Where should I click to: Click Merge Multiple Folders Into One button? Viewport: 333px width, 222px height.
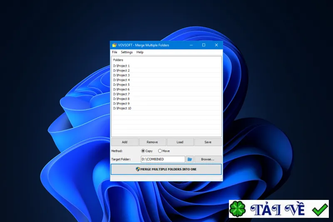[166, 169]
